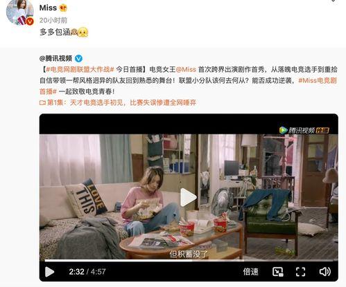
Task: Click the large center play overlay
Action: click(x=189, y=197)
